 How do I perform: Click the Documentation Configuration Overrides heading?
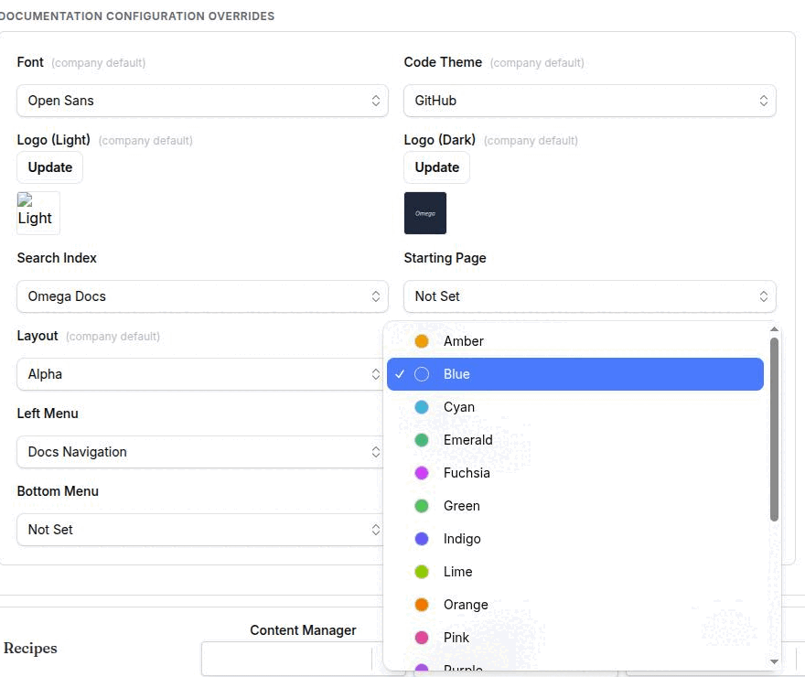click(137, 16)
